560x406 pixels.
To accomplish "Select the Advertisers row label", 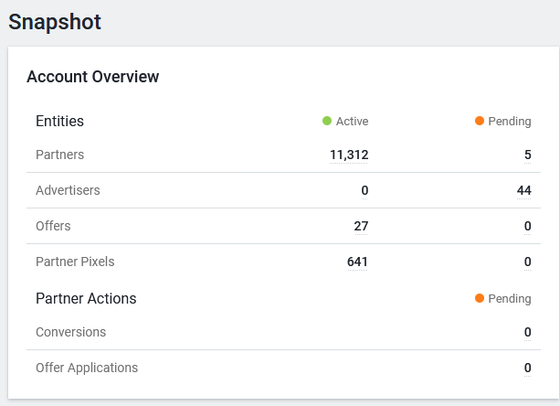I will (x=68, y=190).
